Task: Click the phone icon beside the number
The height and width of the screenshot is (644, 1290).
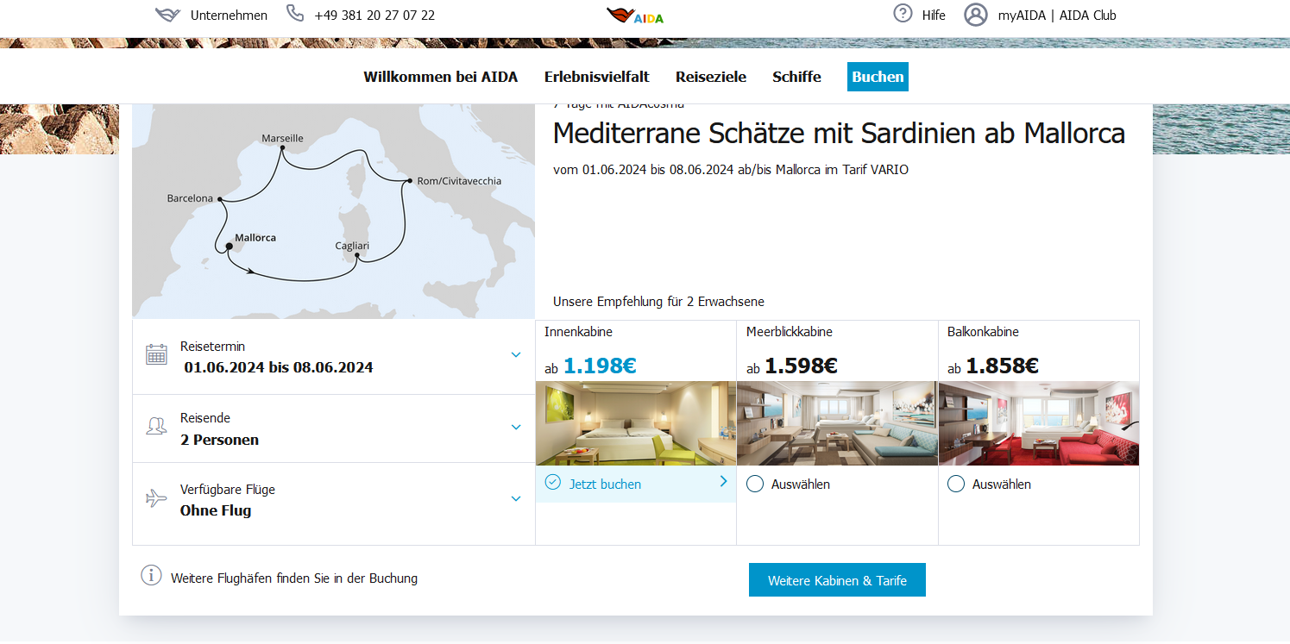Action: [295, 14]
